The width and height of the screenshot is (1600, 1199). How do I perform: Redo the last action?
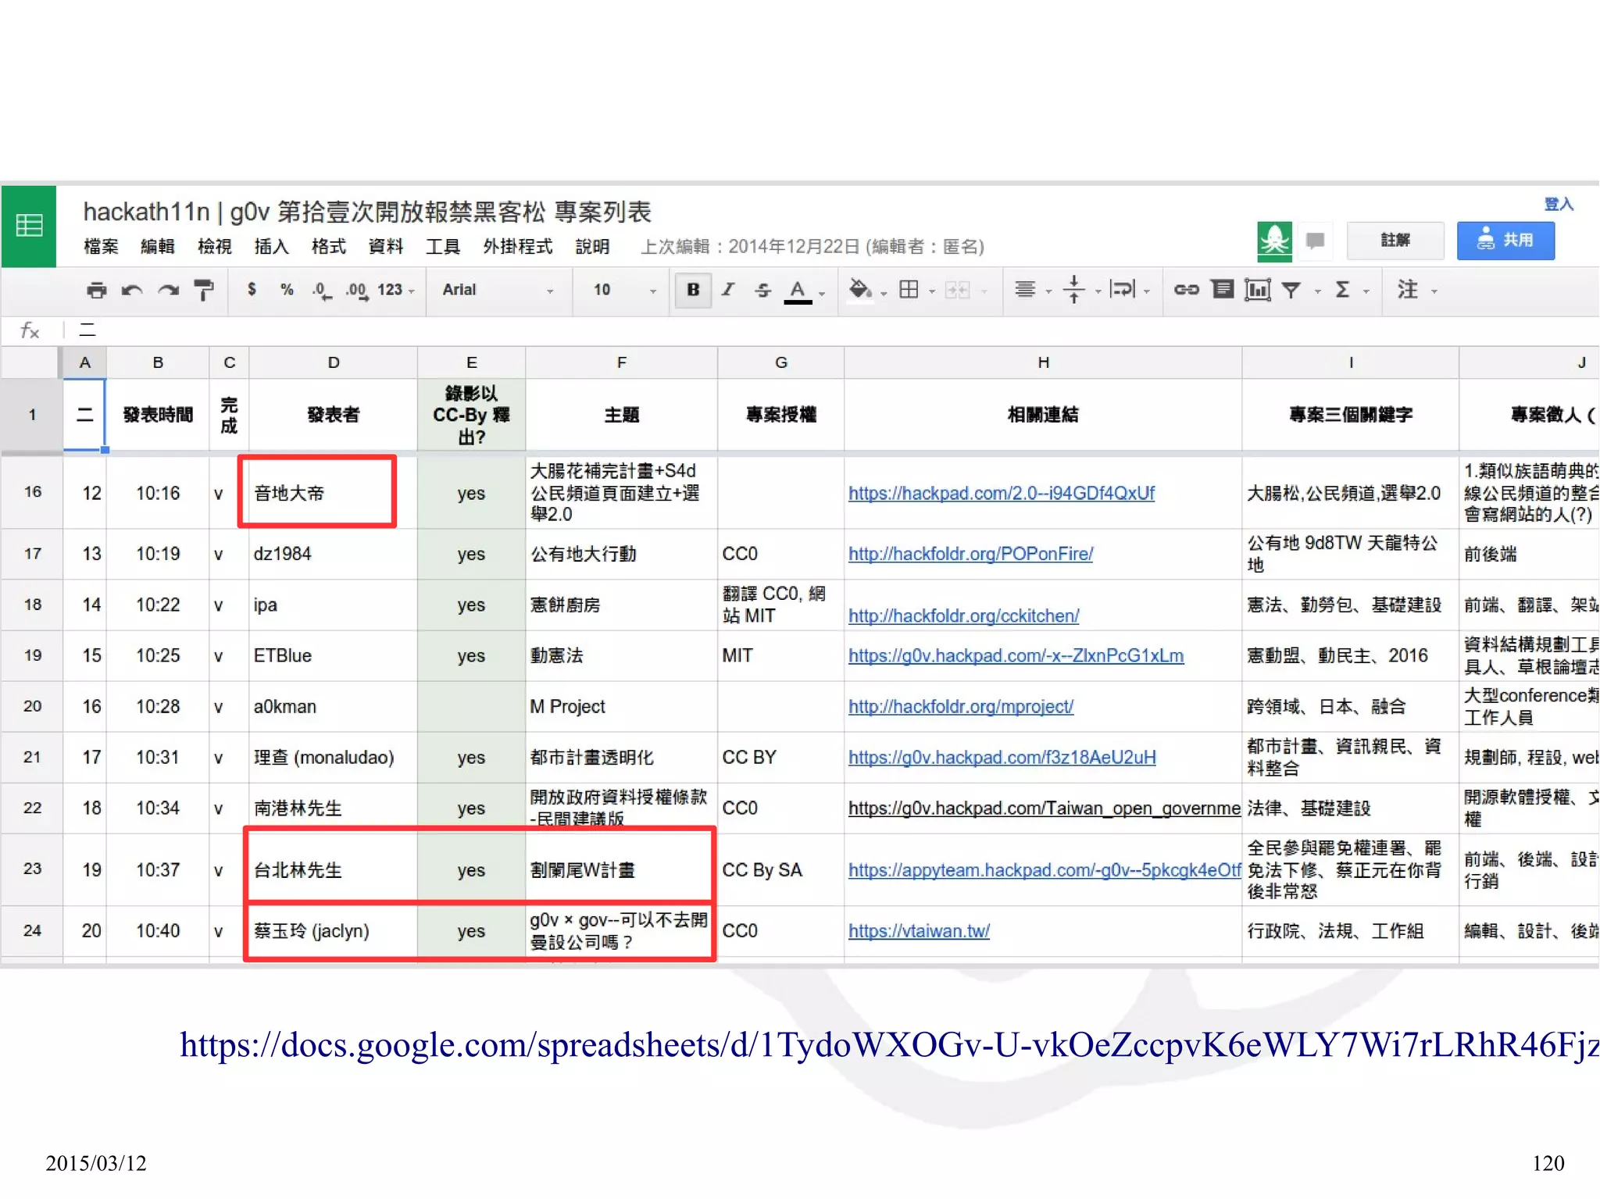pyautogui.click(x=168, y=291)
